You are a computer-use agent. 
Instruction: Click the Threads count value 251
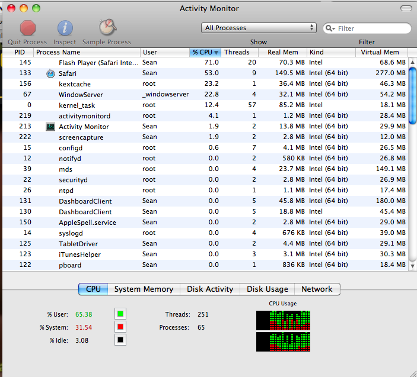tap(203, 314)
